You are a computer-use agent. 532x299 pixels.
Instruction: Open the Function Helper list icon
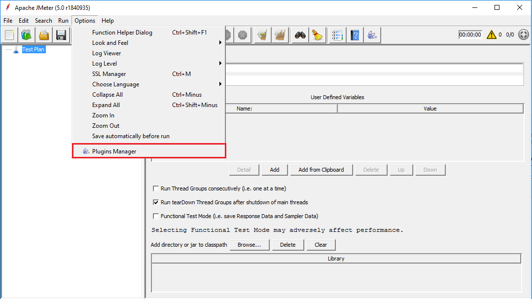[x=337, y=35]
